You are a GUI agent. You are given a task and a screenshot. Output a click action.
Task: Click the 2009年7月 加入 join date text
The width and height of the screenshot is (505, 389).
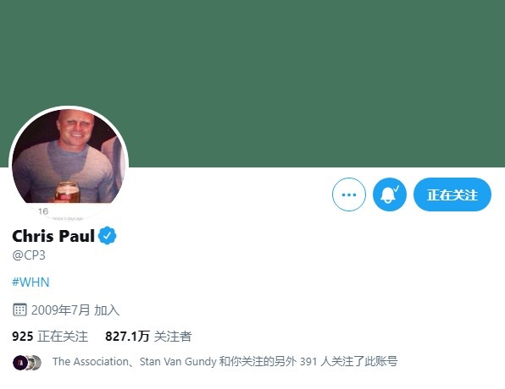pos(75,310)
